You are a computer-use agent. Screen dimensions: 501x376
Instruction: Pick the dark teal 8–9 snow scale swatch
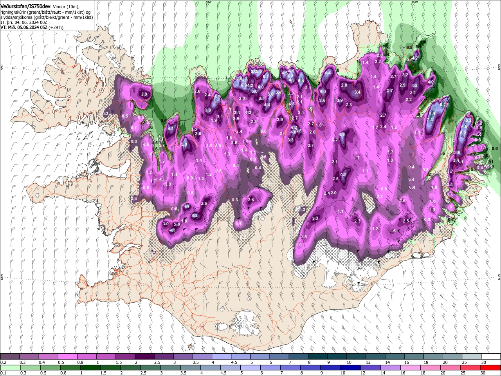(x=318, y=357)
